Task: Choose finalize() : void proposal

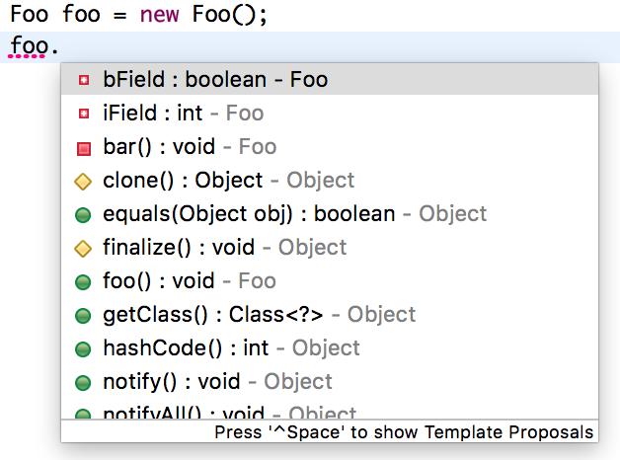Action: point(224,248)
